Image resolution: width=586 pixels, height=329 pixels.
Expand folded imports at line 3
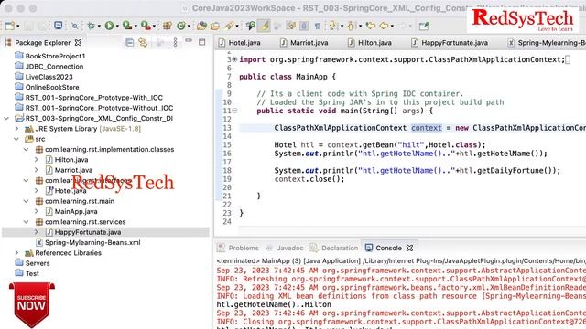click(x=234, y=59)
